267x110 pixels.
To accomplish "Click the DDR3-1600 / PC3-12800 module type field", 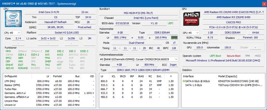I will 143,70.
